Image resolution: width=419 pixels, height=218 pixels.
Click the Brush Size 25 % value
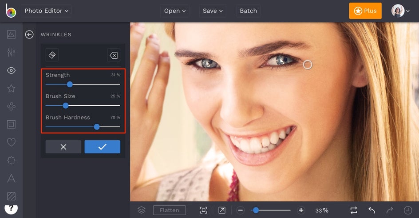pos(115,96)
